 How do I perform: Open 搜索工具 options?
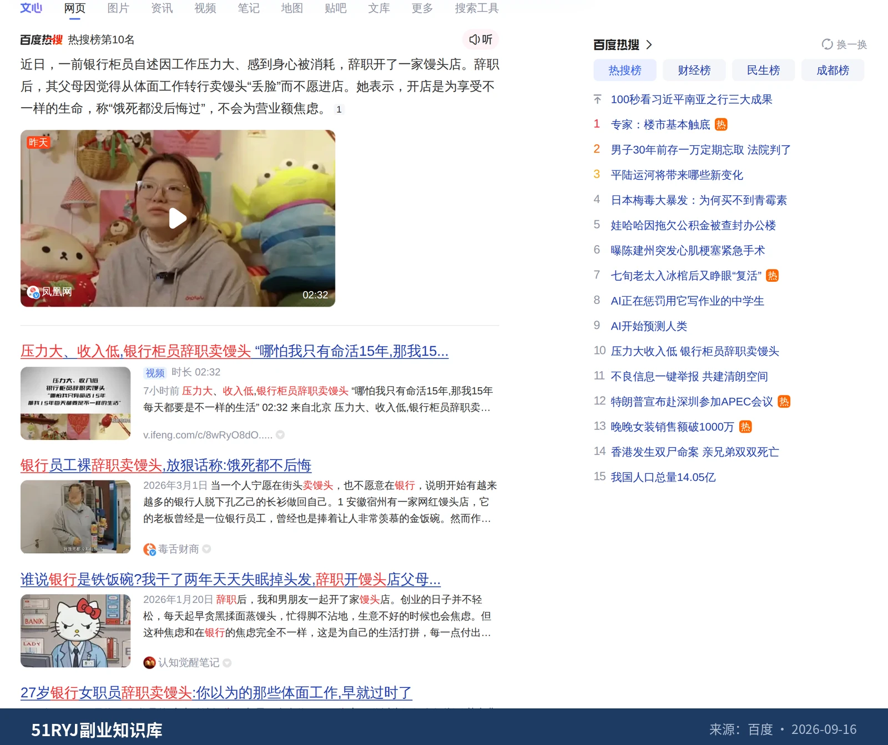click(x=477, y=8)
